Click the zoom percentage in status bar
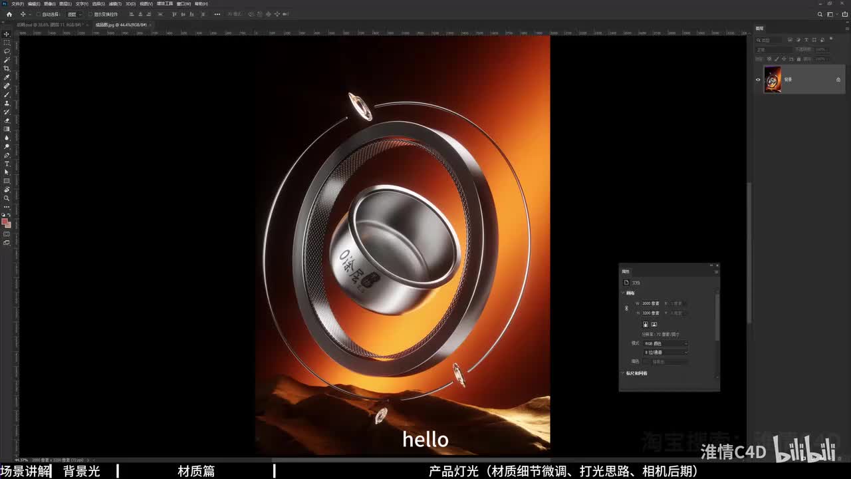 coord(21,460)
